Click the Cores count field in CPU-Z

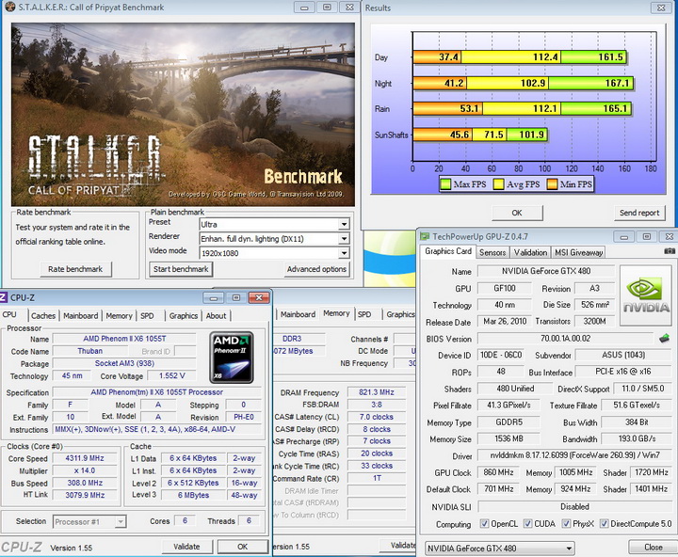click(x=185, y=520)
